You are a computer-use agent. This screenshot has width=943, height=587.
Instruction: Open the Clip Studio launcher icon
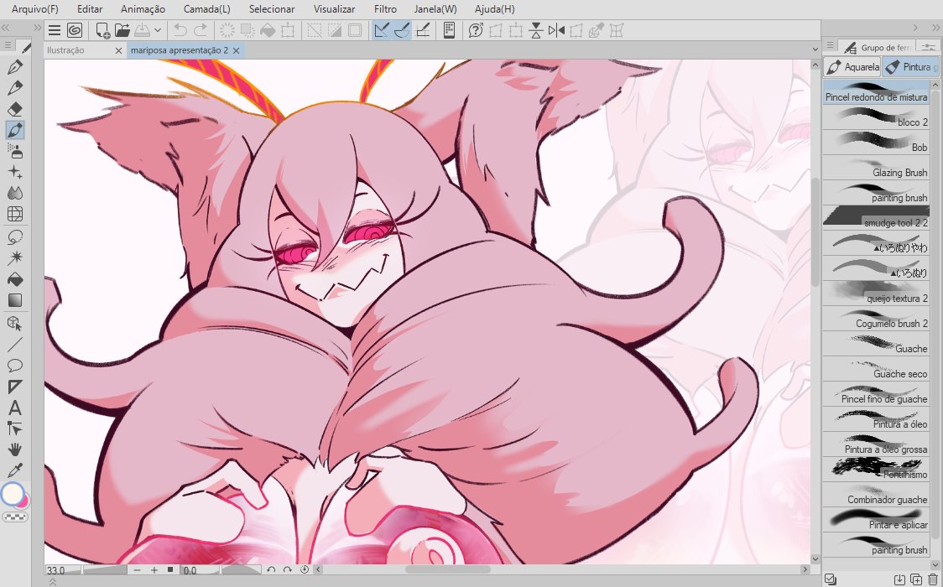click(x=75, y=30)
